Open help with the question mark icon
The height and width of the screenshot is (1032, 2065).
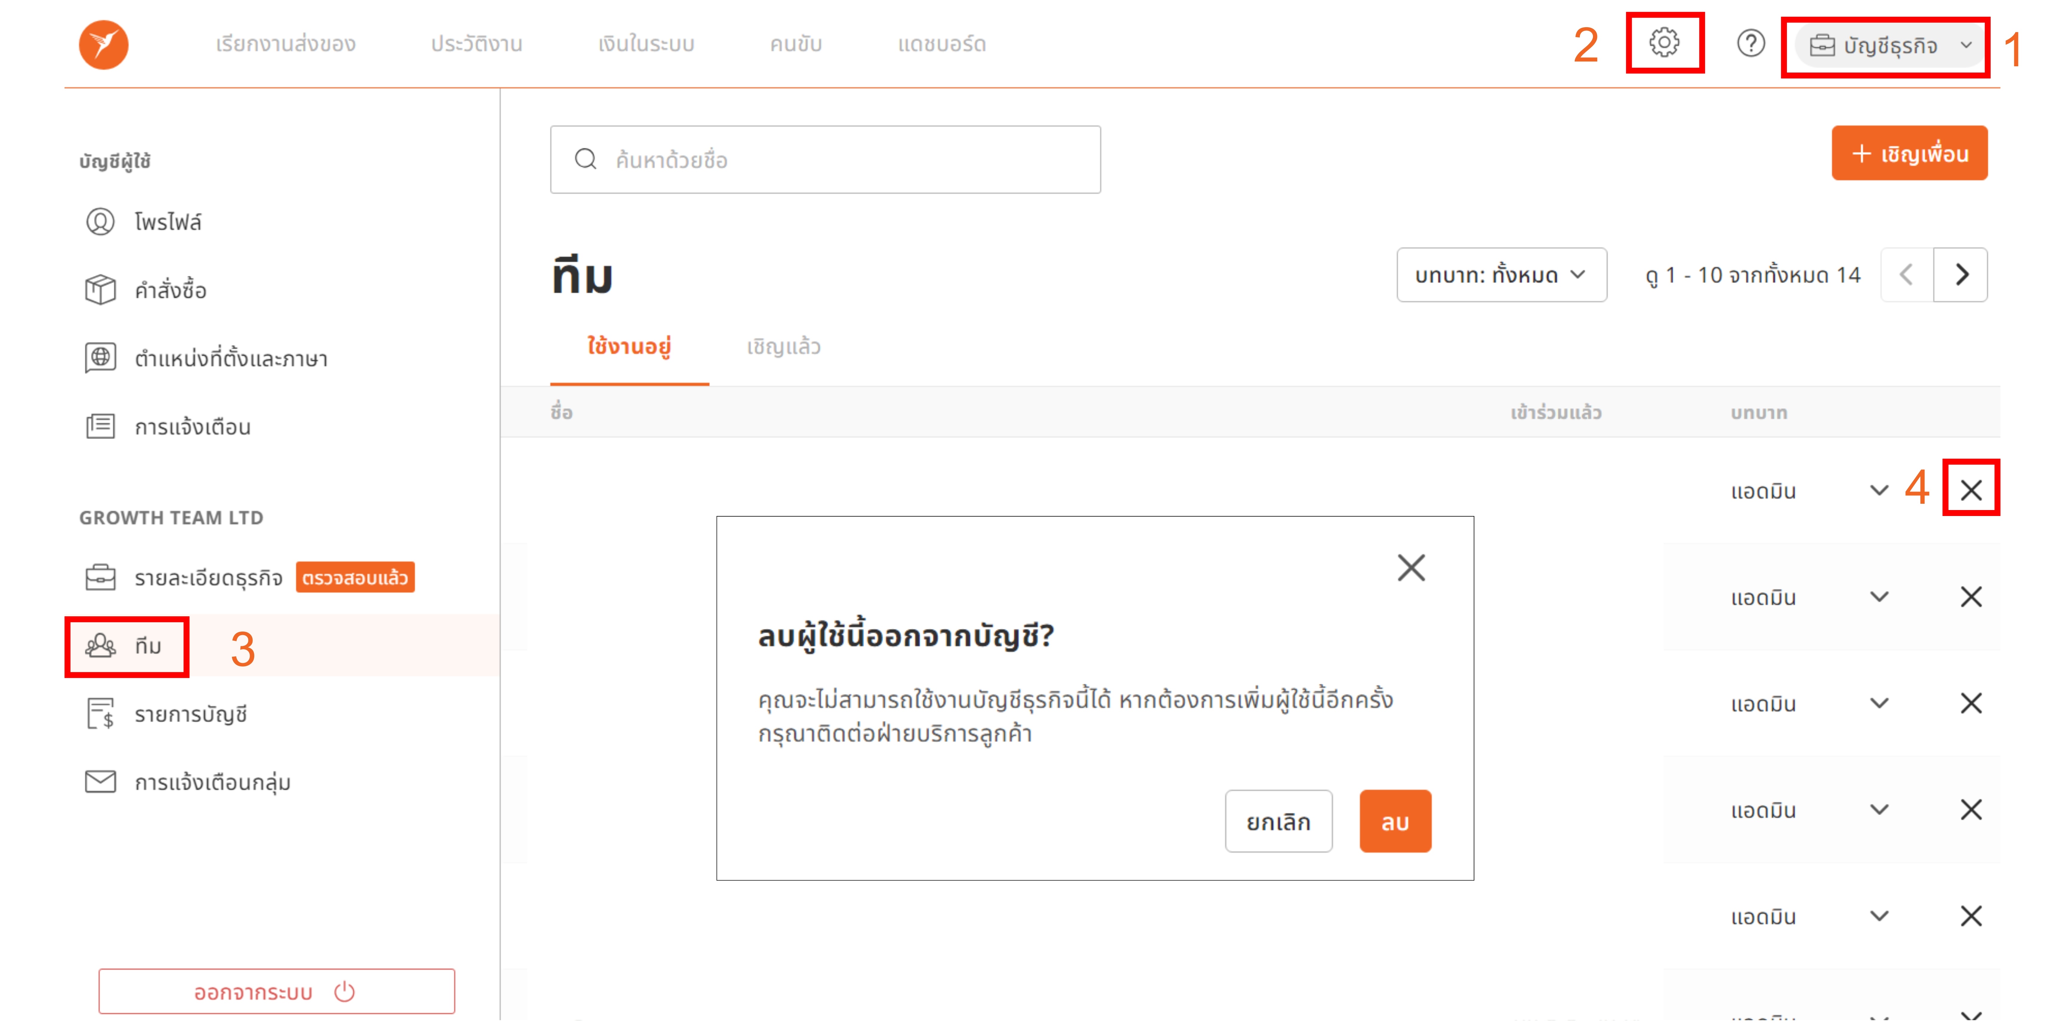(x=1751, y=43)
